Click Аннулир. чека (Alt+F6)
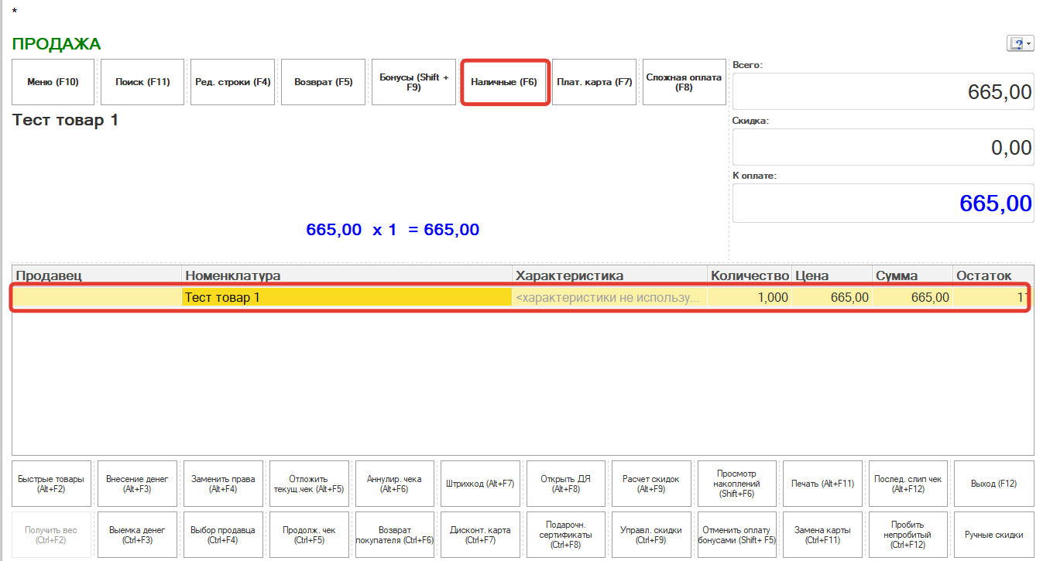The height and width of the screenshot is (561, 1043). pyautogui.click(x=395, y=484)
